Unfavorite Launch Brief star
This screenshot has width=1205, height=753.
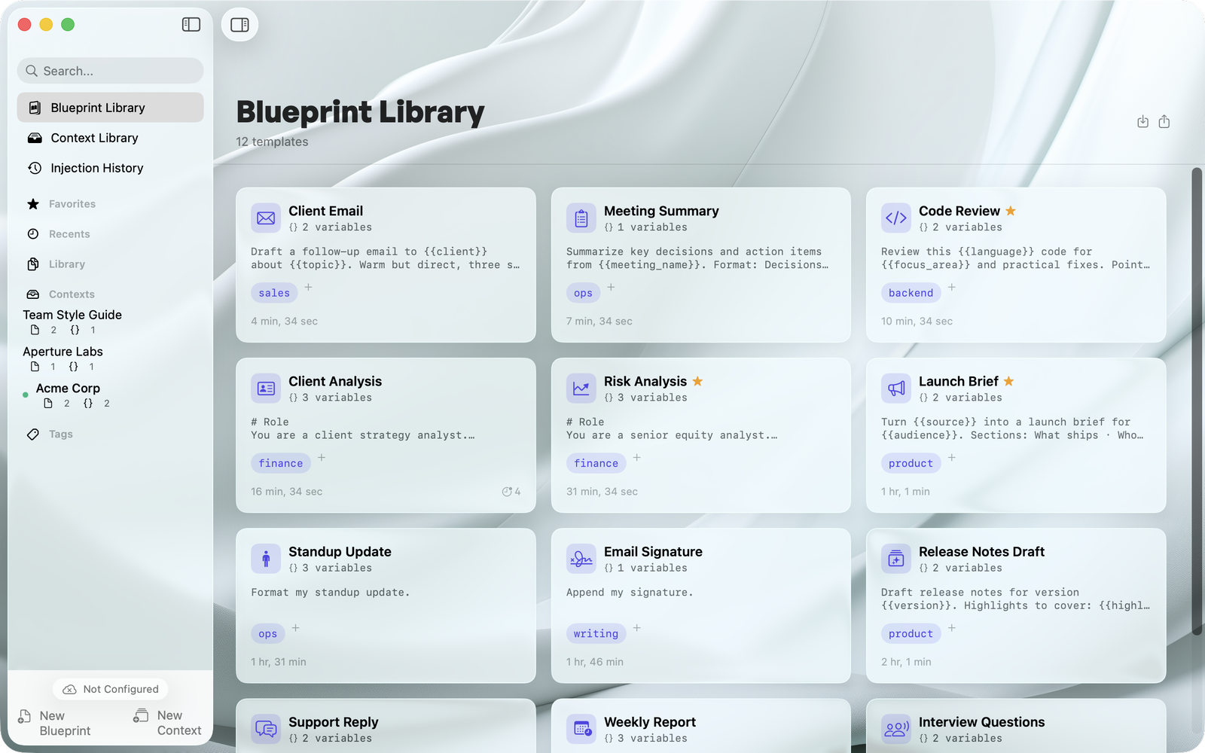click(x=1008, y=381)
